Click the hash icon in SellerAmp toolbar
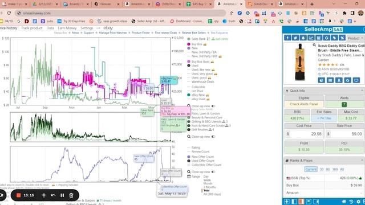This screenshot has width=365, height=205. click(x=295, y=38)
